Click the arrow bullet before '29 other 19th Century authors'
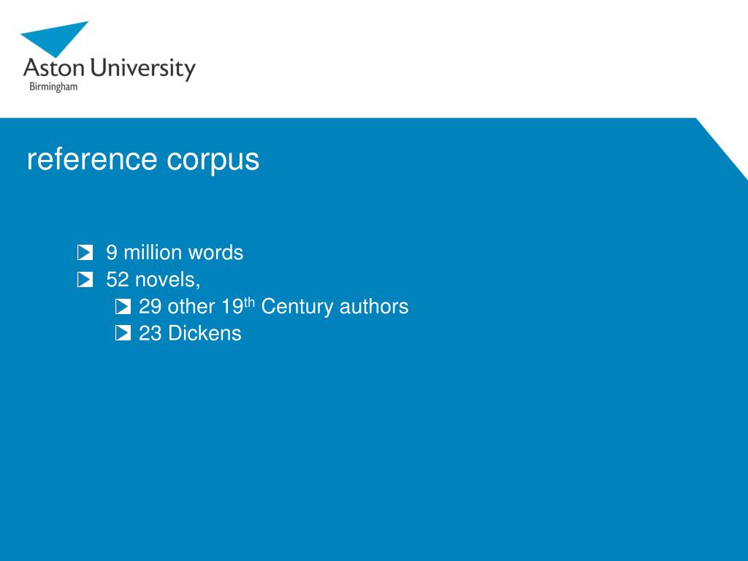The image size is (748, 561). click(123, 306)
